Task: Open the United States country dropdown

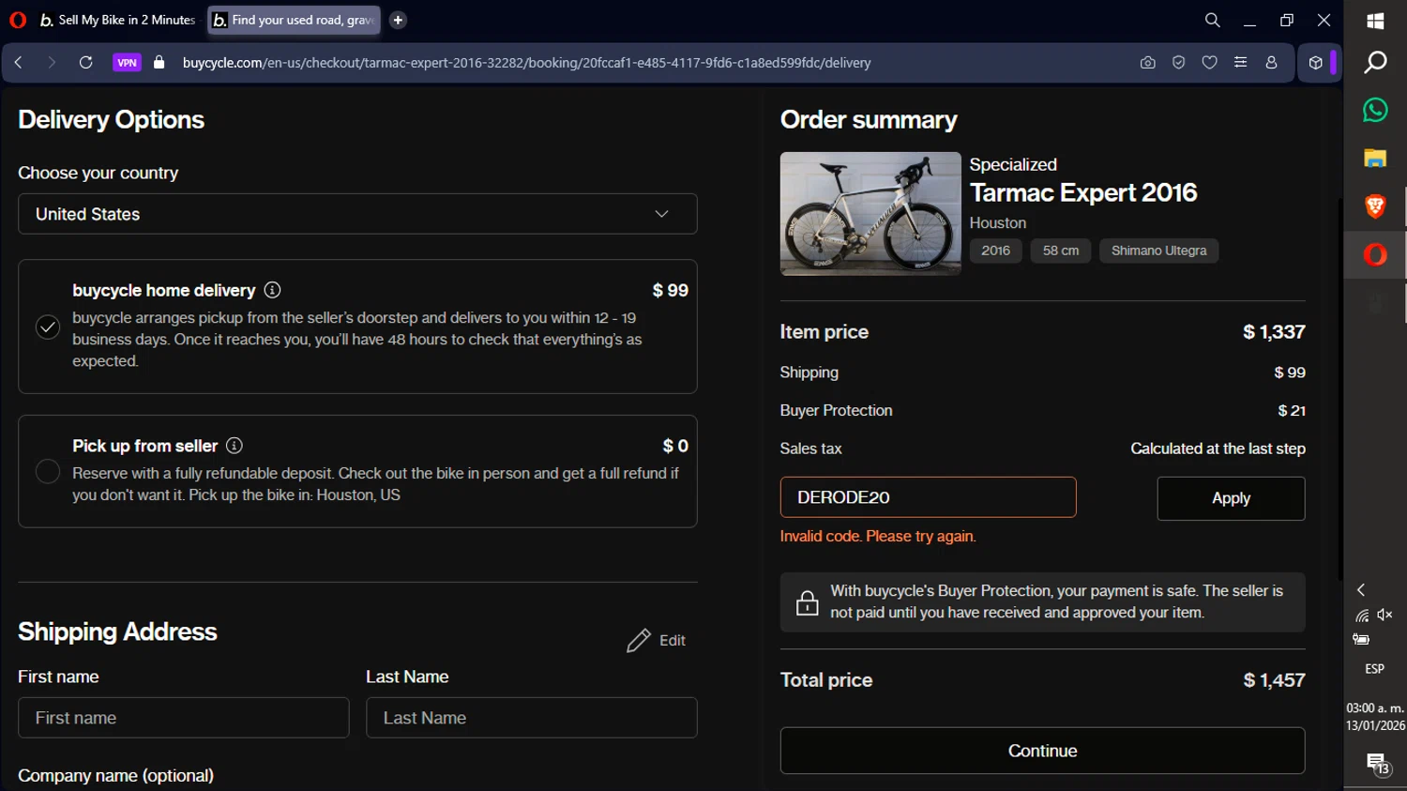Action: click(x=357, y=214)
